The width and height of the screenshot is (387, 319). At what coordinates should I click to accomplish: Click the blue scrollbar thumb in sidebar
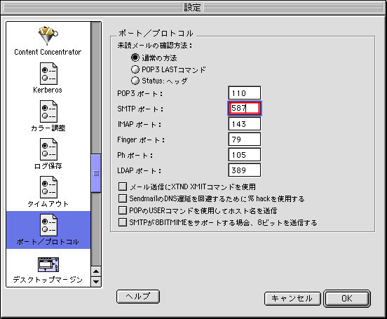point(96,173)
